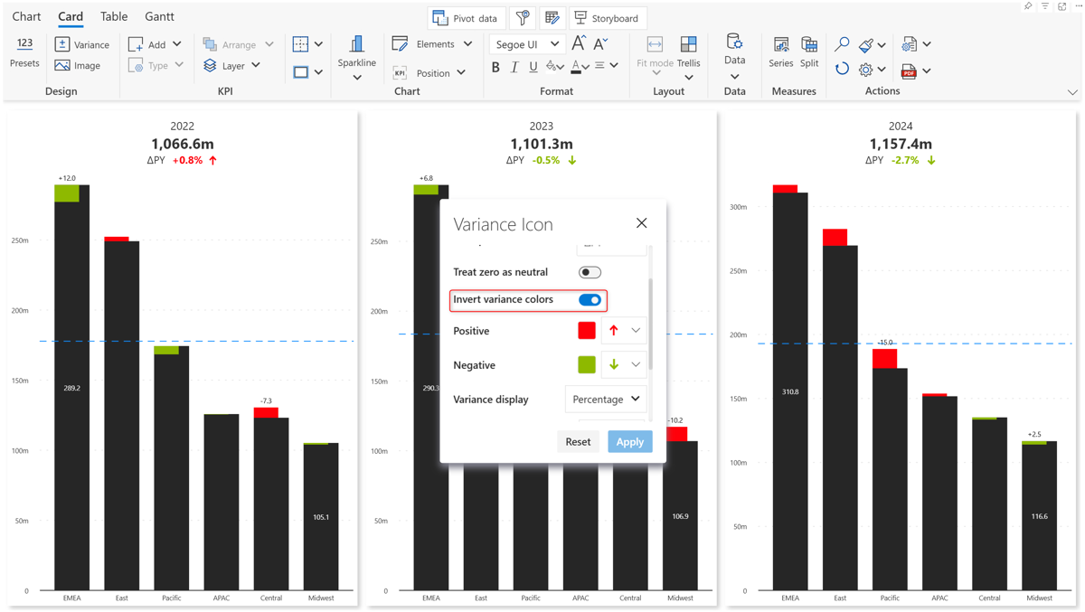This screenshot has width=1085, height=612.
Task: Switch to the Table tab
Action: point(114,16)
